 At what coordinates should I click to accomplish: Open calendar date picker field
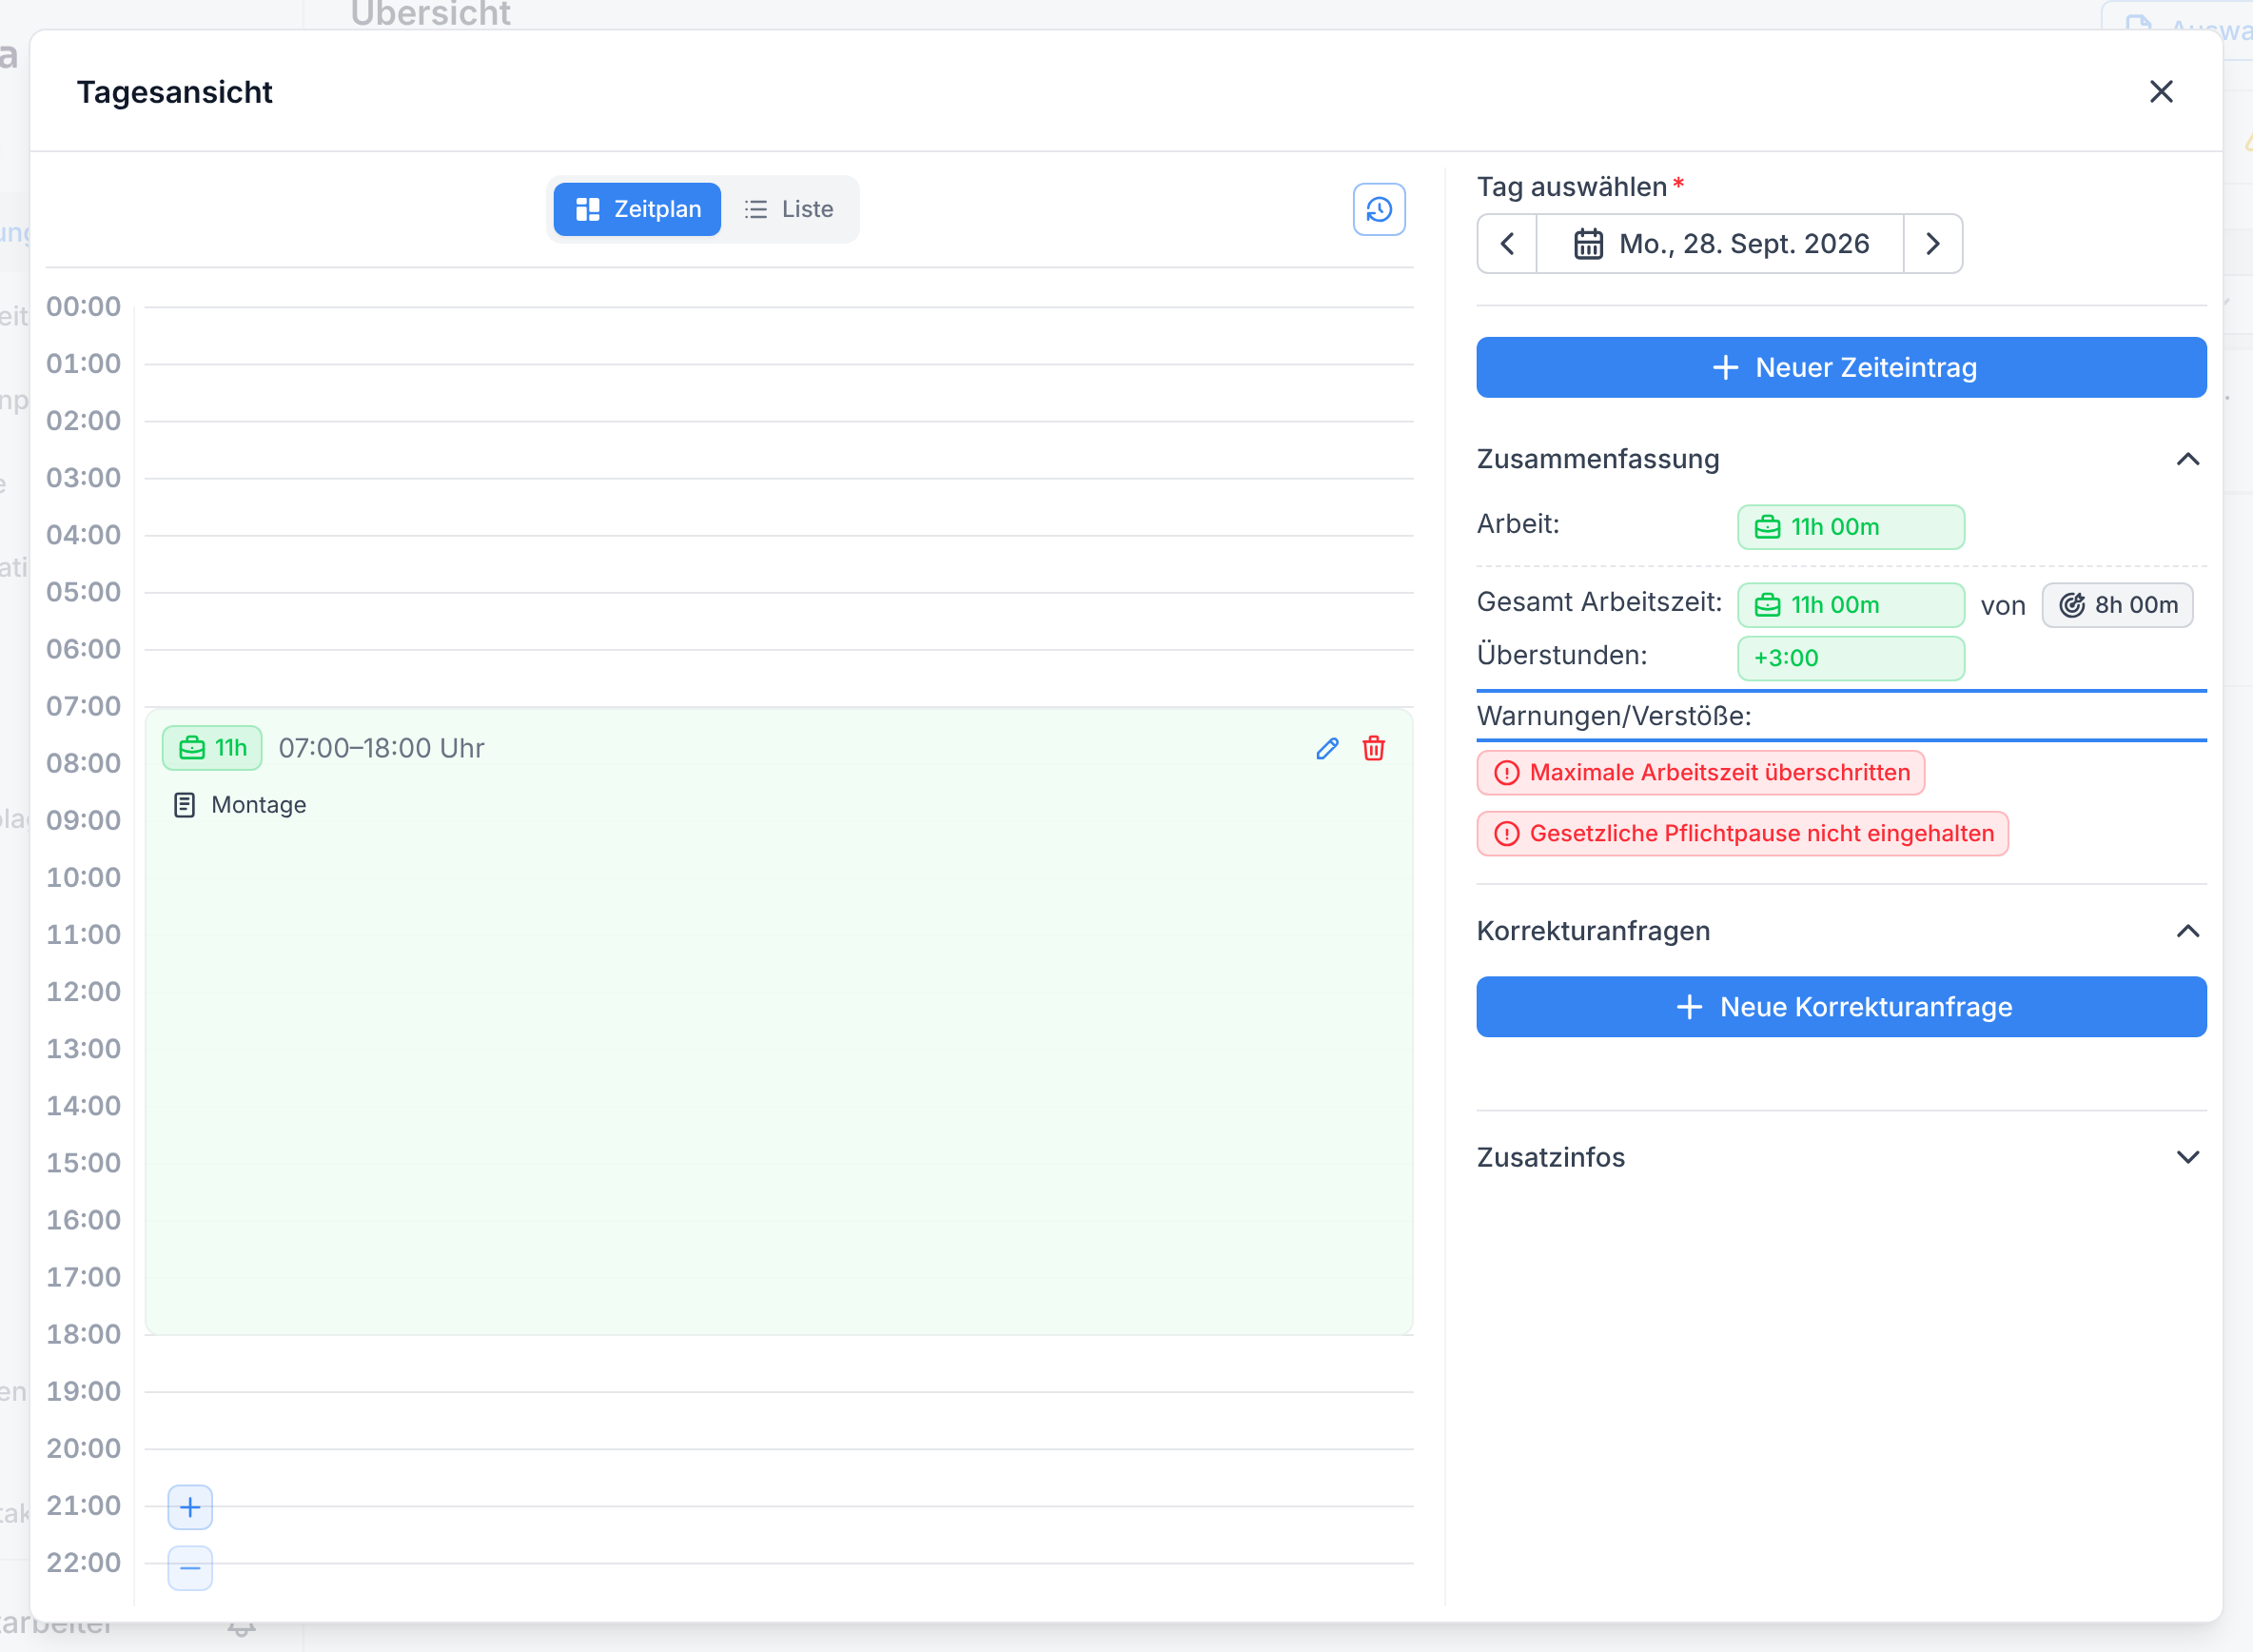[x=1719, y=244]
